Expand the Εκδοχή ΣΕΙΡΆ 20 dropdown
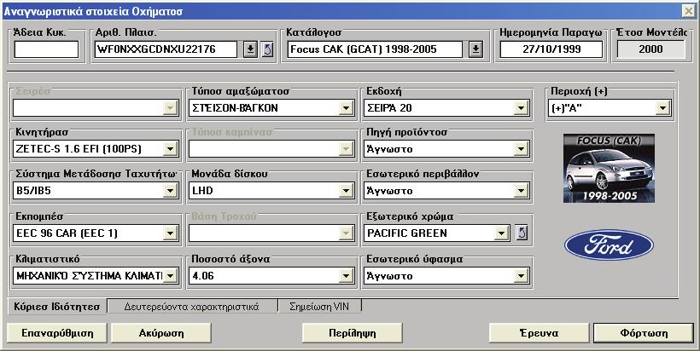Screen dimensions: 700x351 521,108
